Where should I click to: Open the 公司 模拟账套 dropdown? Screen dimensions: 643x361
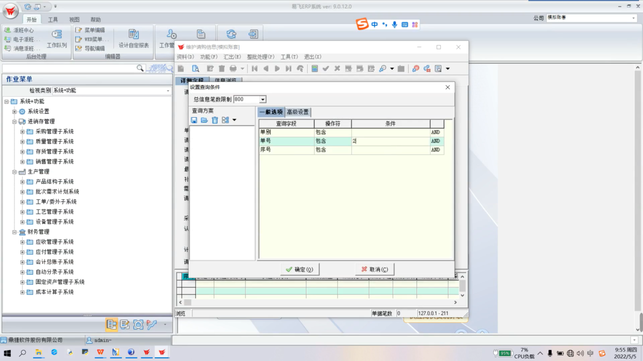tap(633, 18)
